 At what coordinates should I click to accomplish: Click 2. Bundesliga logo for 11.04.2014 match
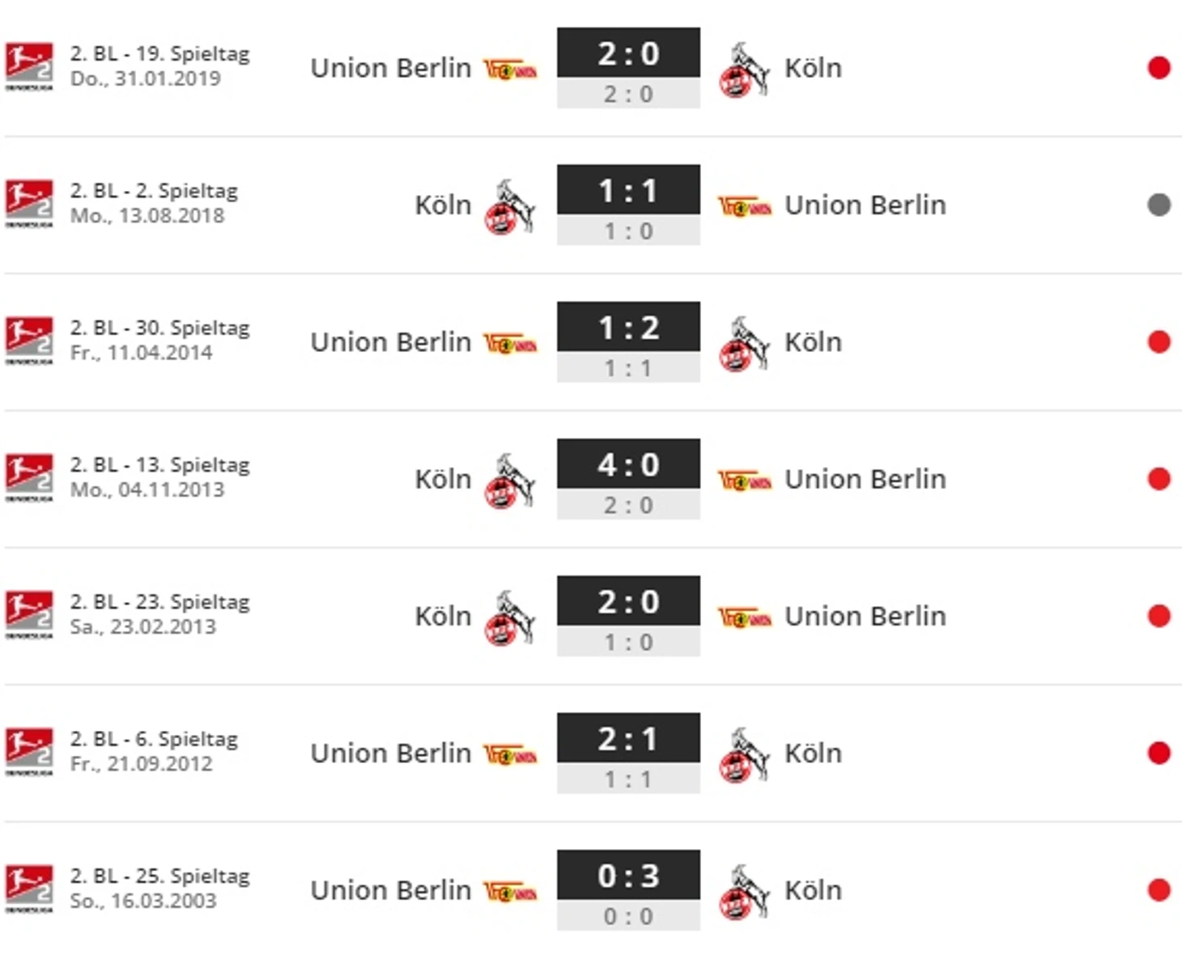click(29, 341)
